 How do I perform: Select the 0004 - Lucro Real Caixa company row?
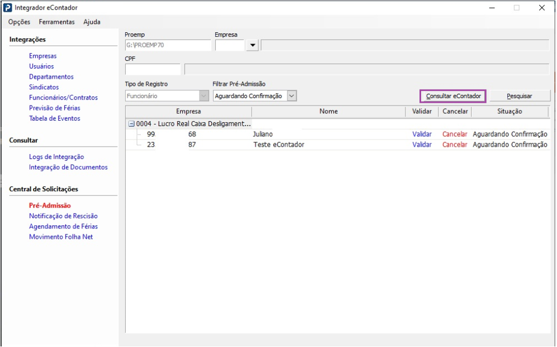(194, 124)
